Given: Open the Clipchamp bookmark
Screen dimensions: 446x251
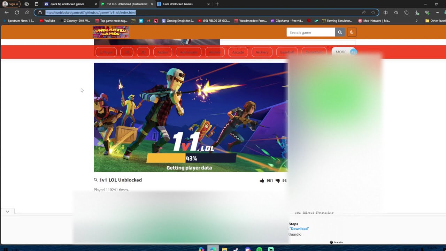Looking at the screenshot, I should click(286, 21).
